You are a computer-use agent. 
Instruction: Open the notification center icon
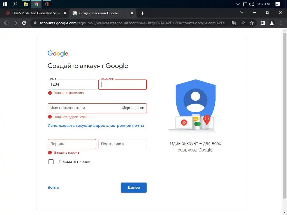[278, 4]
